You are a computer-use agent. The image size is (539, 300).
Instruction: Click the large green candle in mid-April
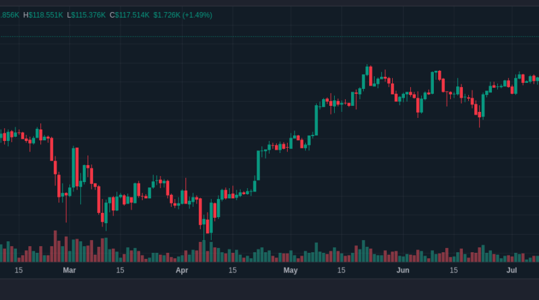click(x=258, y=165)
